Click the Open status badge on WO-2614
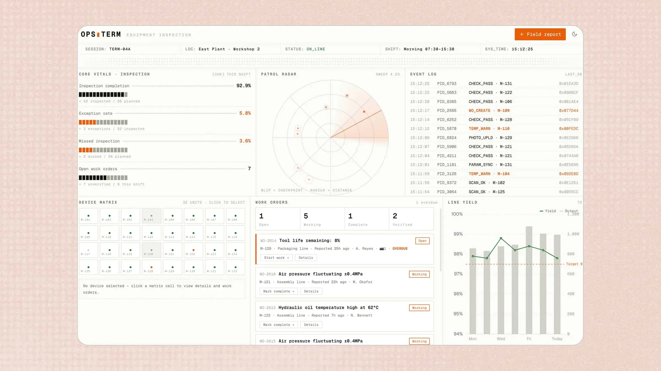The width and height of the screenshot is (661, 371). point(422,241)
